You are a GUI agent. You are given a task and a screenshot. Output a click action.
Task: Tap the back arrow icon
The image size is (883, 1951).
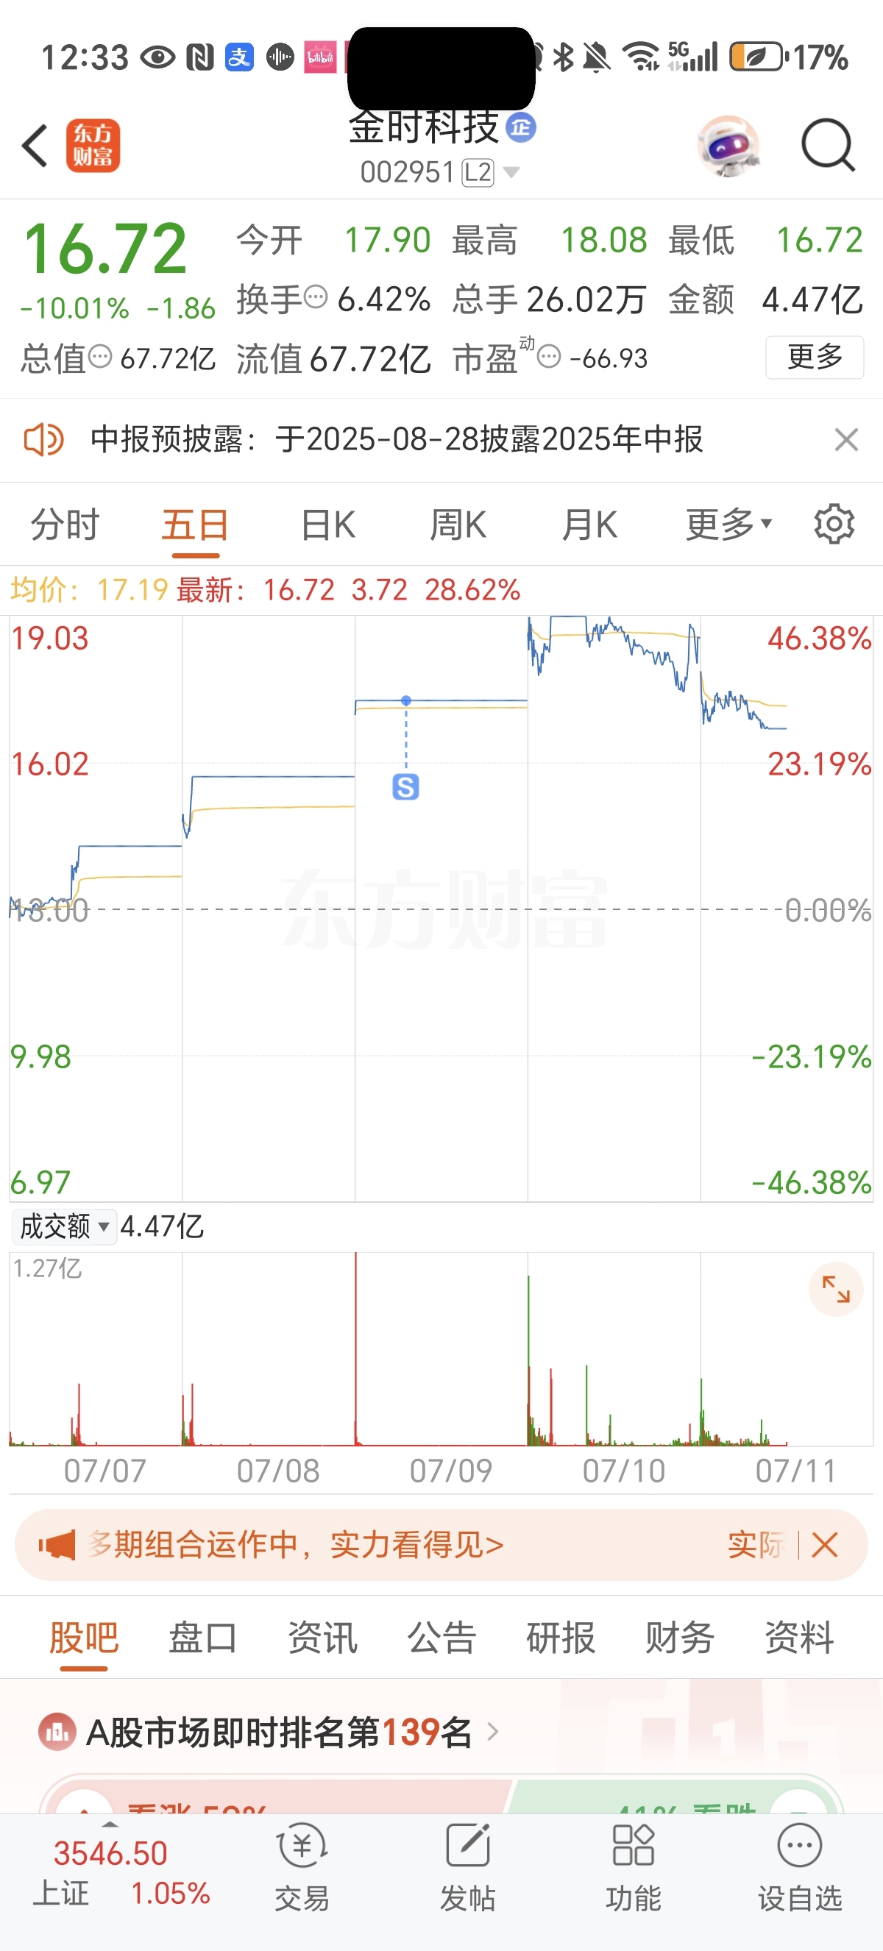point(35,146)
